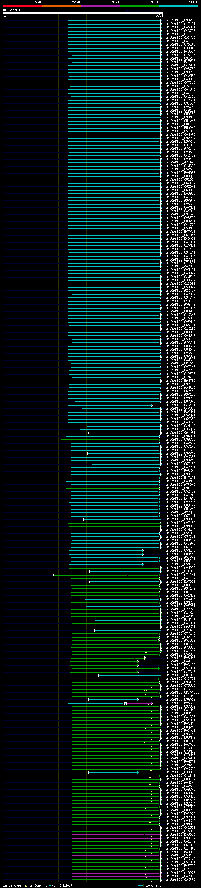201x888 pixels.
Task: Select the UniRef100_A9U1S4 hit label
Action: pos(180,838)
